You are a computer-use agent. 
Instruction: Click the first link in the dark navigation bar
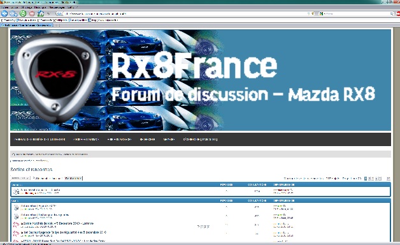(x=39, y=139)
